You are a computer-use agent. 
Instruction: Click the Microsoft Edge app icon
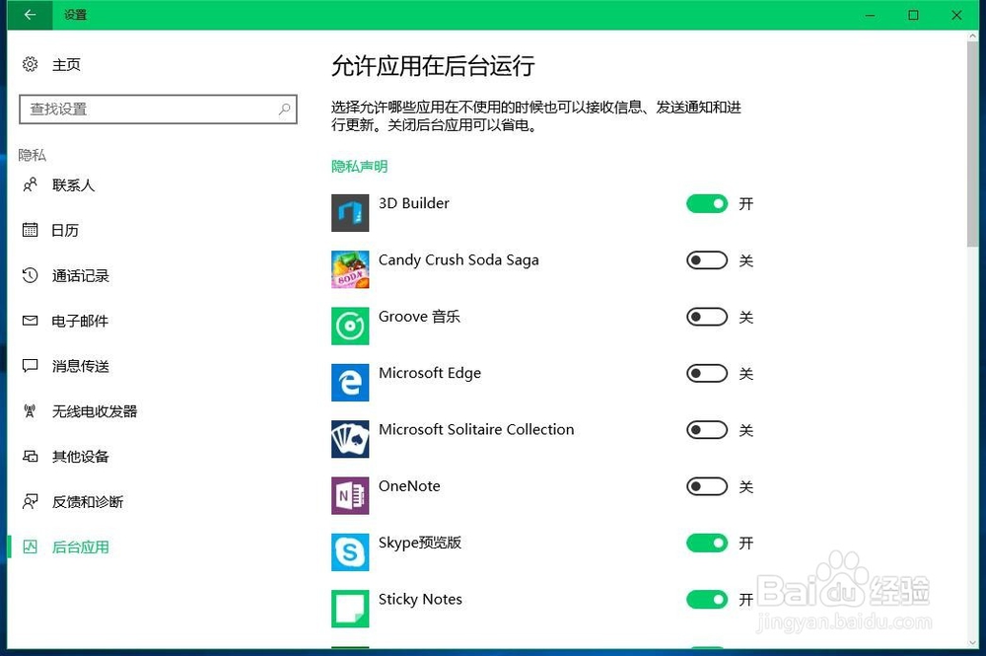point(350,382)
